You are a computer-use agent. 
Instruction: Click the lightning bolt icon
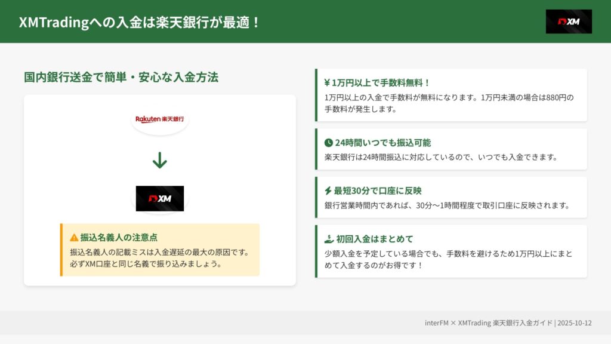(328, 191)
